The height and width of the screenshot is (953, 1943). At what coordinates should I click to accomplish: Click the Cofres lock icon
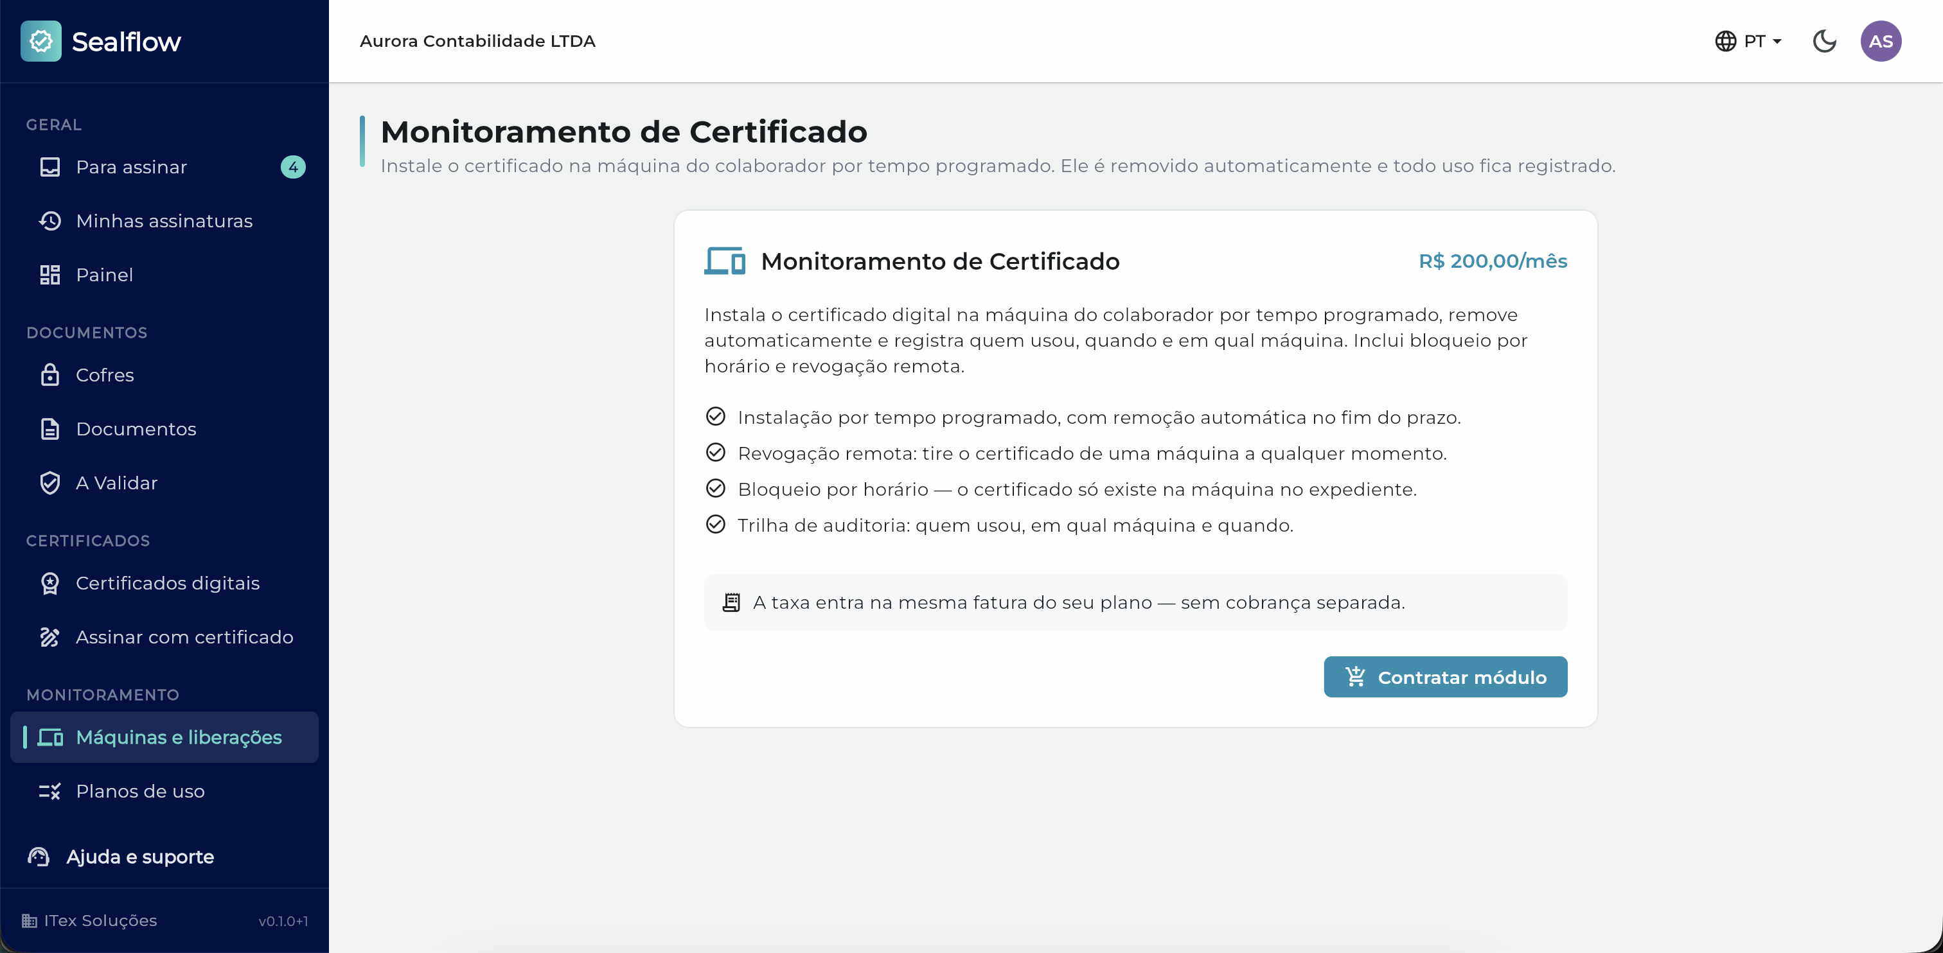[49, 375]
